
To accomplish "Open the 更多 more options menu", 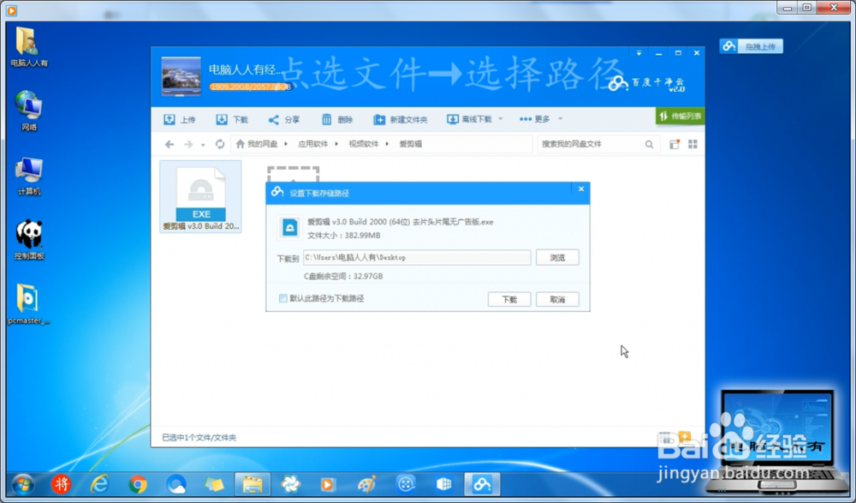I will click(x=534, y=119).
